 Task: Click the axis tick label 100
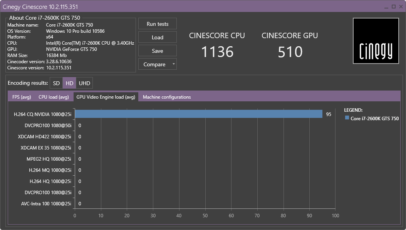coord(335,215)
